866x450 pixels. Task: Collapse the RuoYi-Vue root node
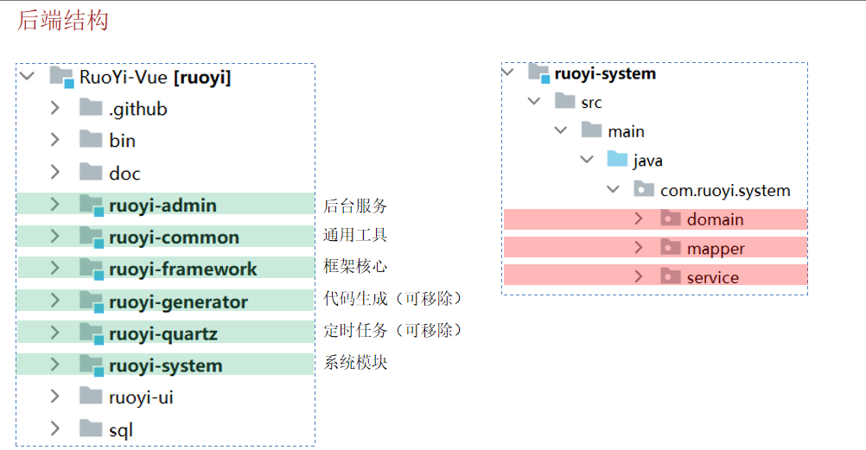coord(28,76)
